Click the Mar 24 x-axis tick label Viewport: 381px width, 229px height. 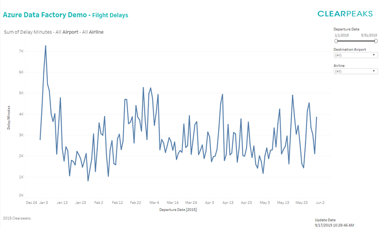click(x=191, y=202)
